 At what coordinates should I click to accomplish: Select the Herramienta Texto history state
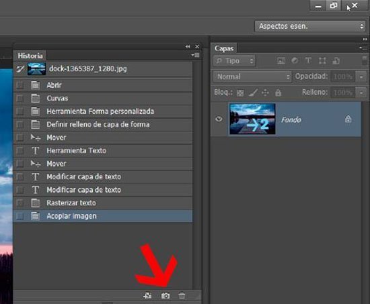tap(103, 150)
